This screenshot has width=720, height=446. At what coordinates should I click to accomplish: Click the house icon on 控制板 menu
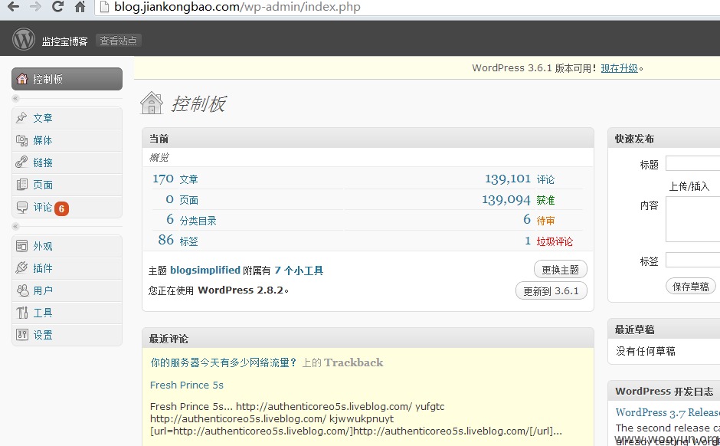point(22,79)
